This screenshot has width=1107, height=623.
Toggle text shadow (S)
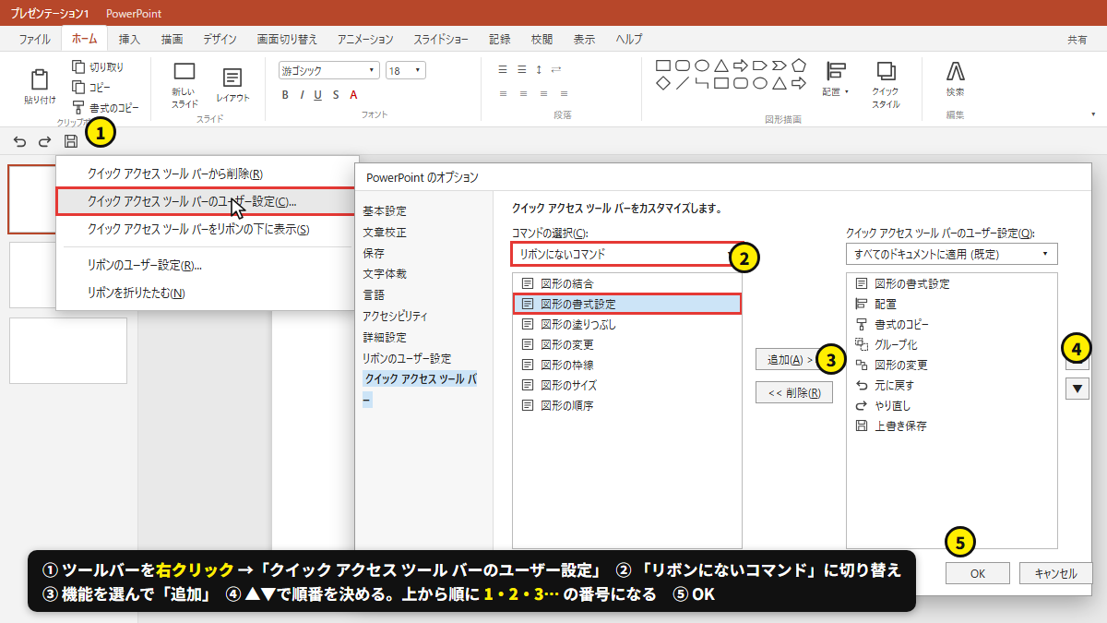click(x=336, y=95)
